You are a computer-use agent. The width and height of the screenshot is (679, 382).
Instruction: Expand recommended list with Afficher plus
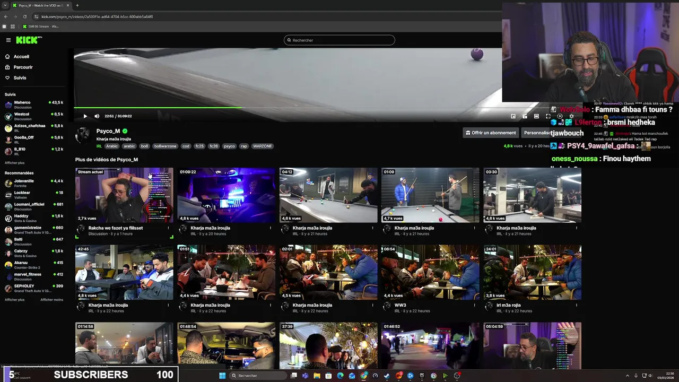(x=14, y=300)
